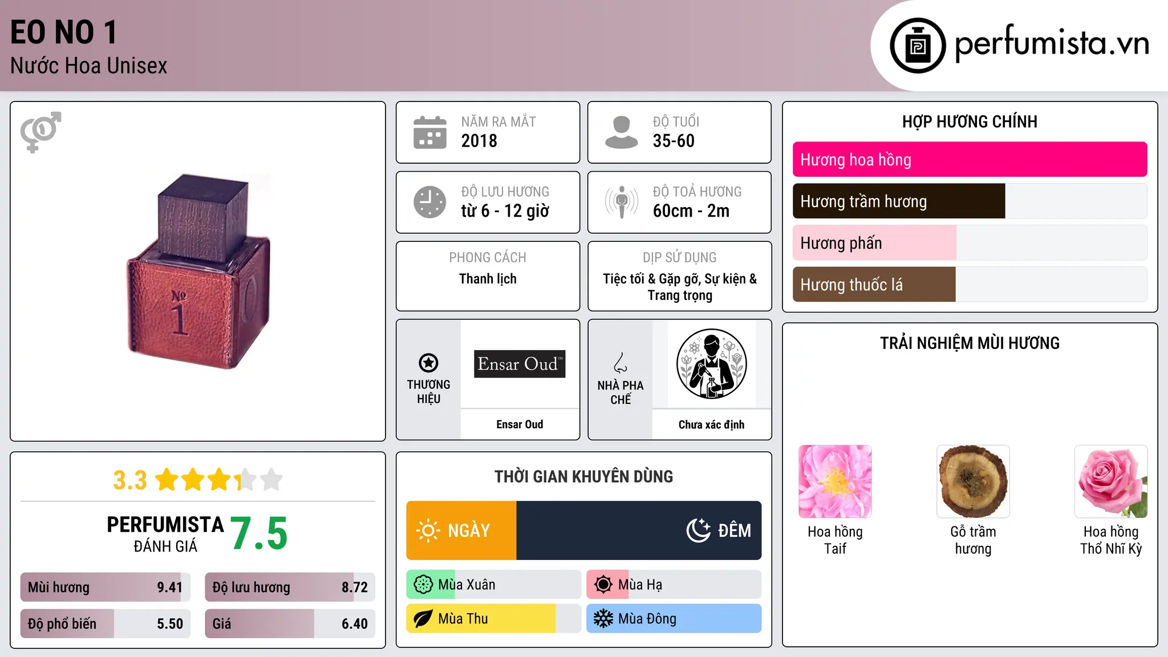Click the Hợp hương chính heading
1168x657 pixels.
970,121
